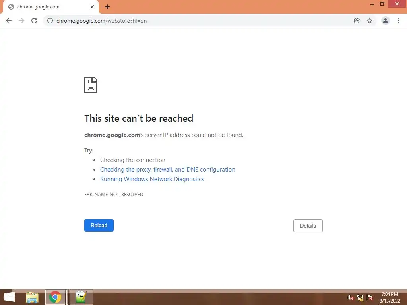This screenshot has width=407, height=305.
Task: Click the forward navigation arrow
Action: coord(21,21)
